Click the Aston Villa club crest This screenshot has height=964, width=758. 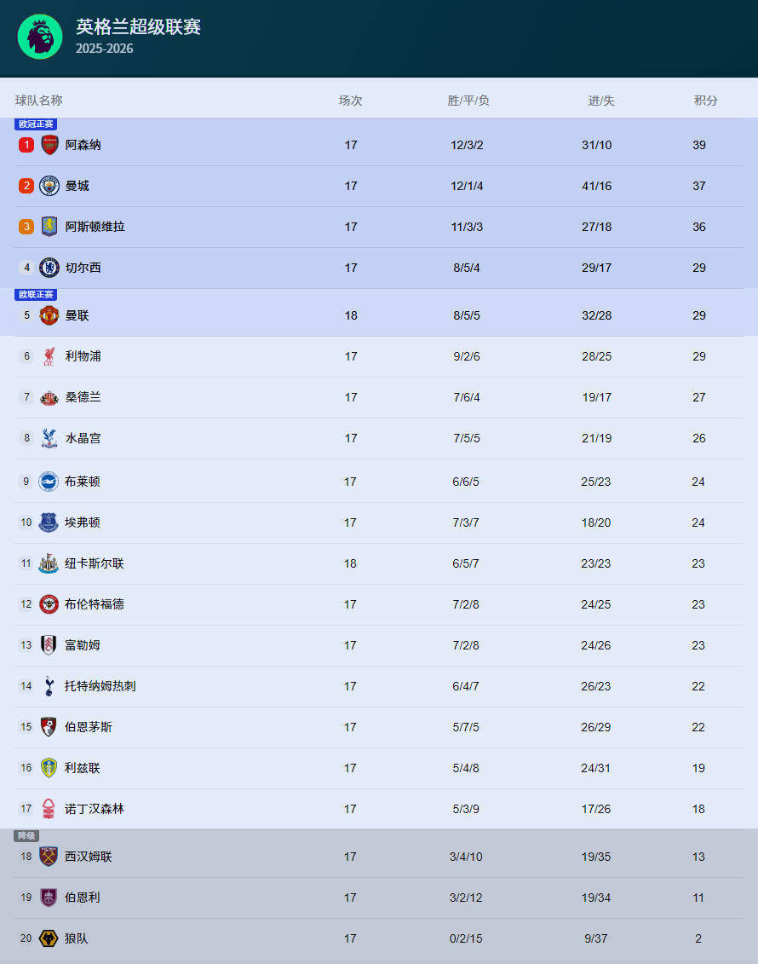click(x=49, y=227)
